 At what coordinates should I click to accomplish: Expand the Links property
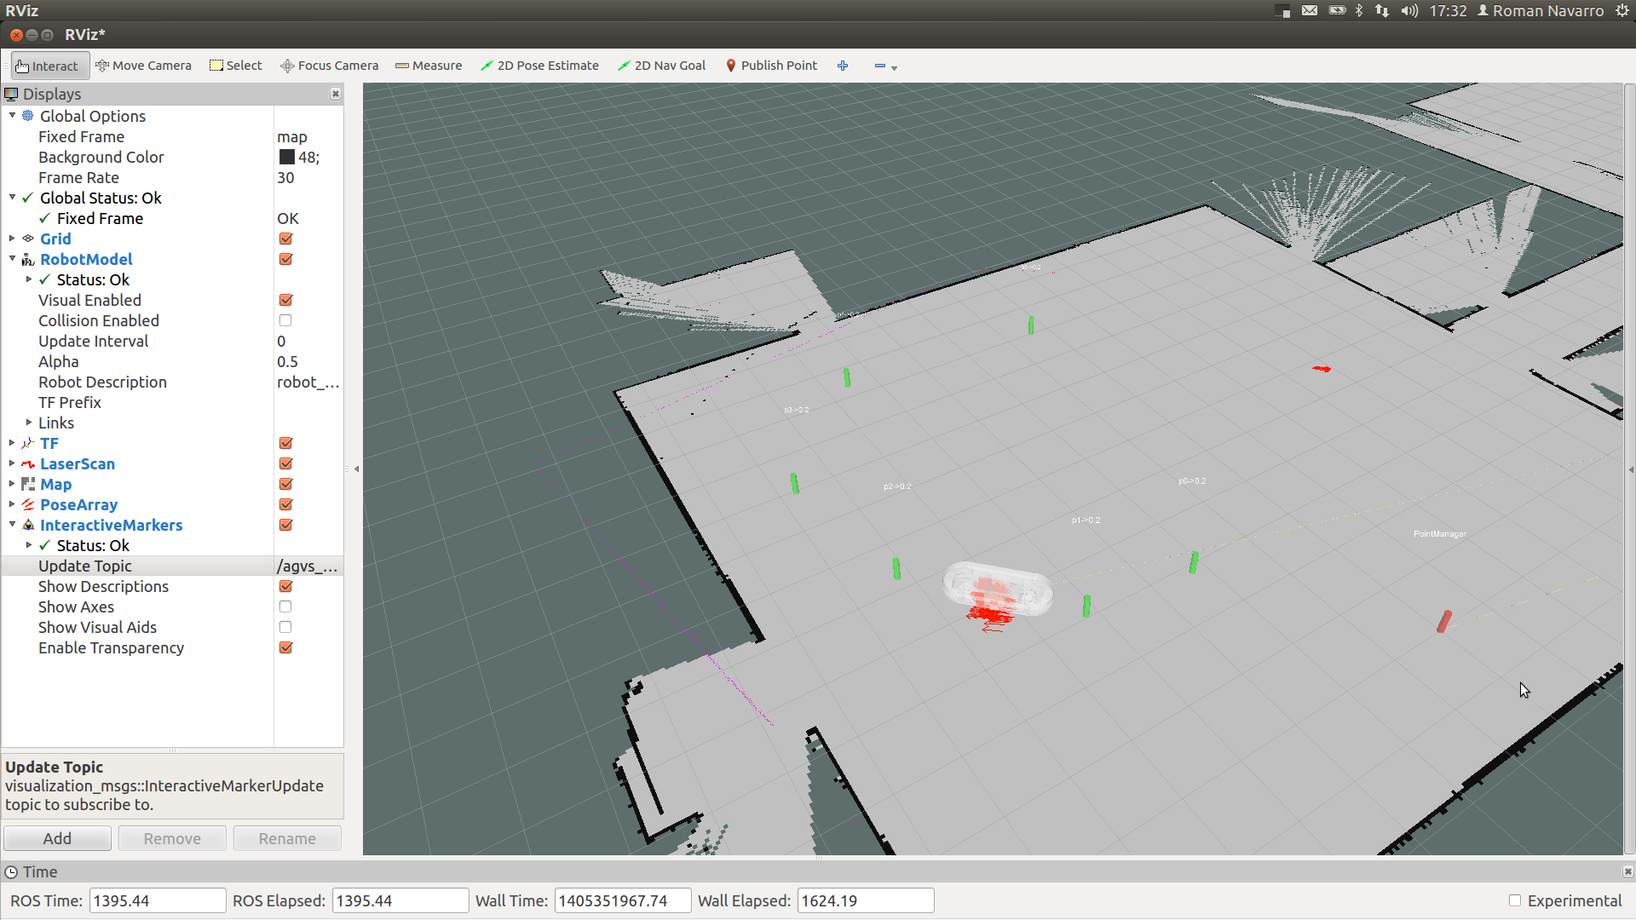29,423
